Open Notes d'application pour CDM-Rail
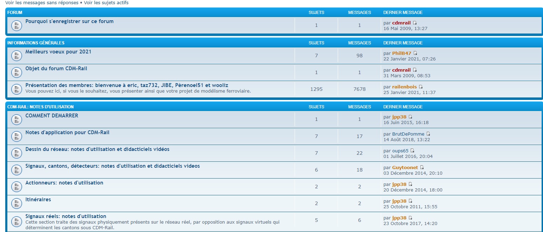Image resolution: width=543 pixels, height=232 pixels. pyautogui.click(x=67, y=132)
